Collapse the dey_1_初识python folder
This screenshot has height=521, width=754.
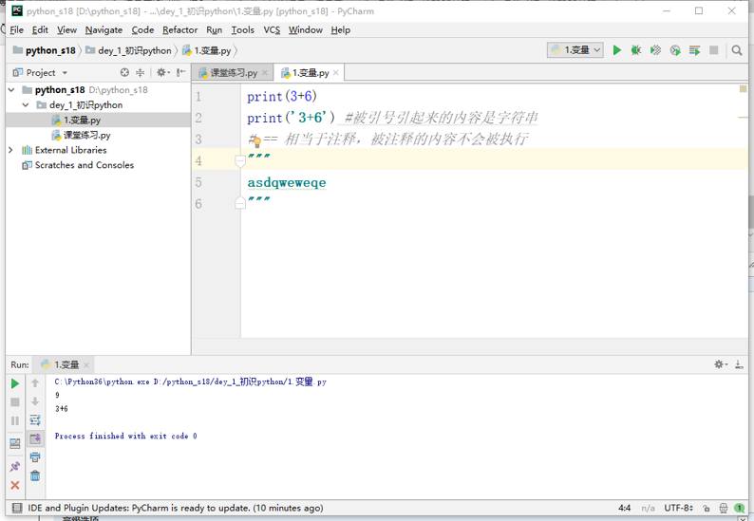(26, 105)
